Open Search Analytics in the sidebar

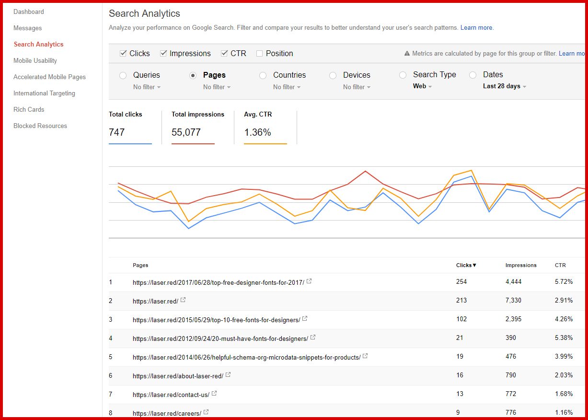tap(39, 44)
